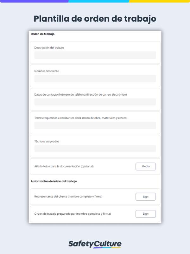
Task: Click the Nombre del cliente input field
Action: [x=95, y=78]
